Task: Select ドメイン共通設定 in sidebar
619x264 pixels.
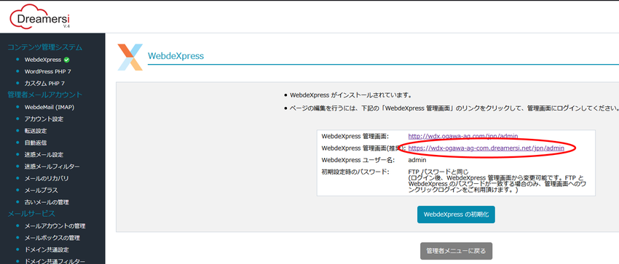Action: pos(47,249)
